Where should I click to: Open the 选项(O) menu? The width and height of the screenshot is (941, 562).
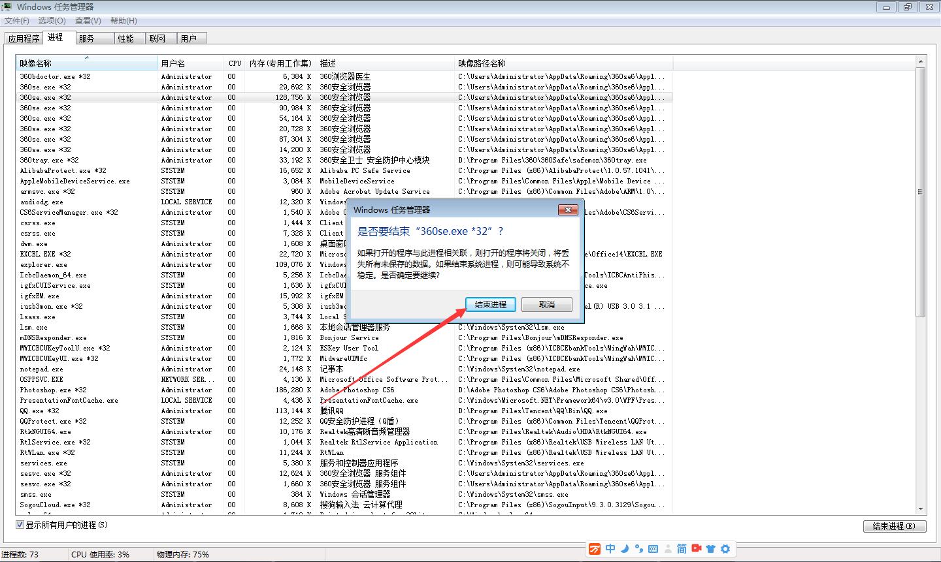[52, 21]
